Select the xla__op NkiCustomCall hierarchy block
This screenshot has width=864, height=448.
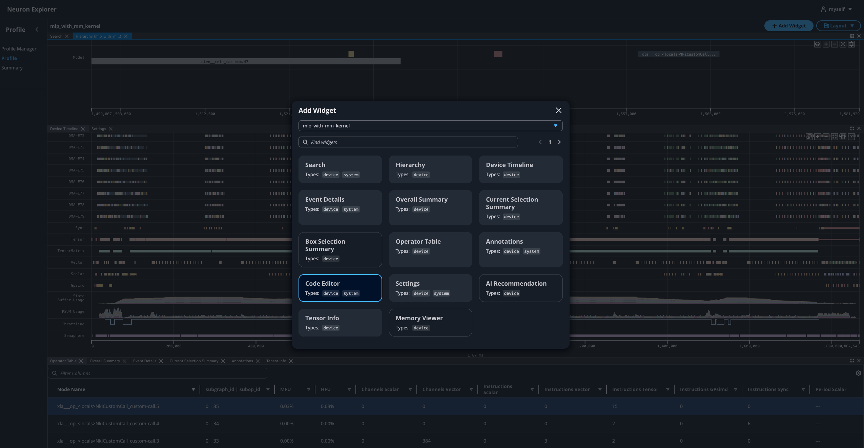coord(678,54)
